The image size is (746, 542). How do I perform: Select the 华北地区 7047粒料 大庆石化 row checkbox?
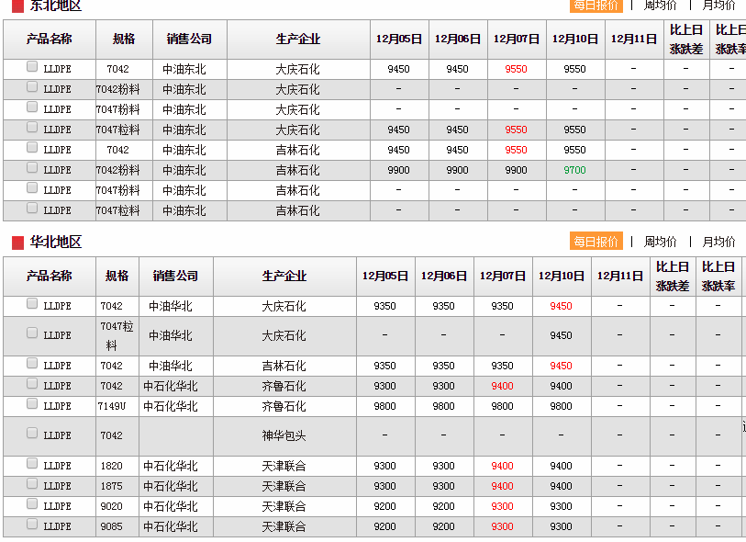tap(33, 334)
